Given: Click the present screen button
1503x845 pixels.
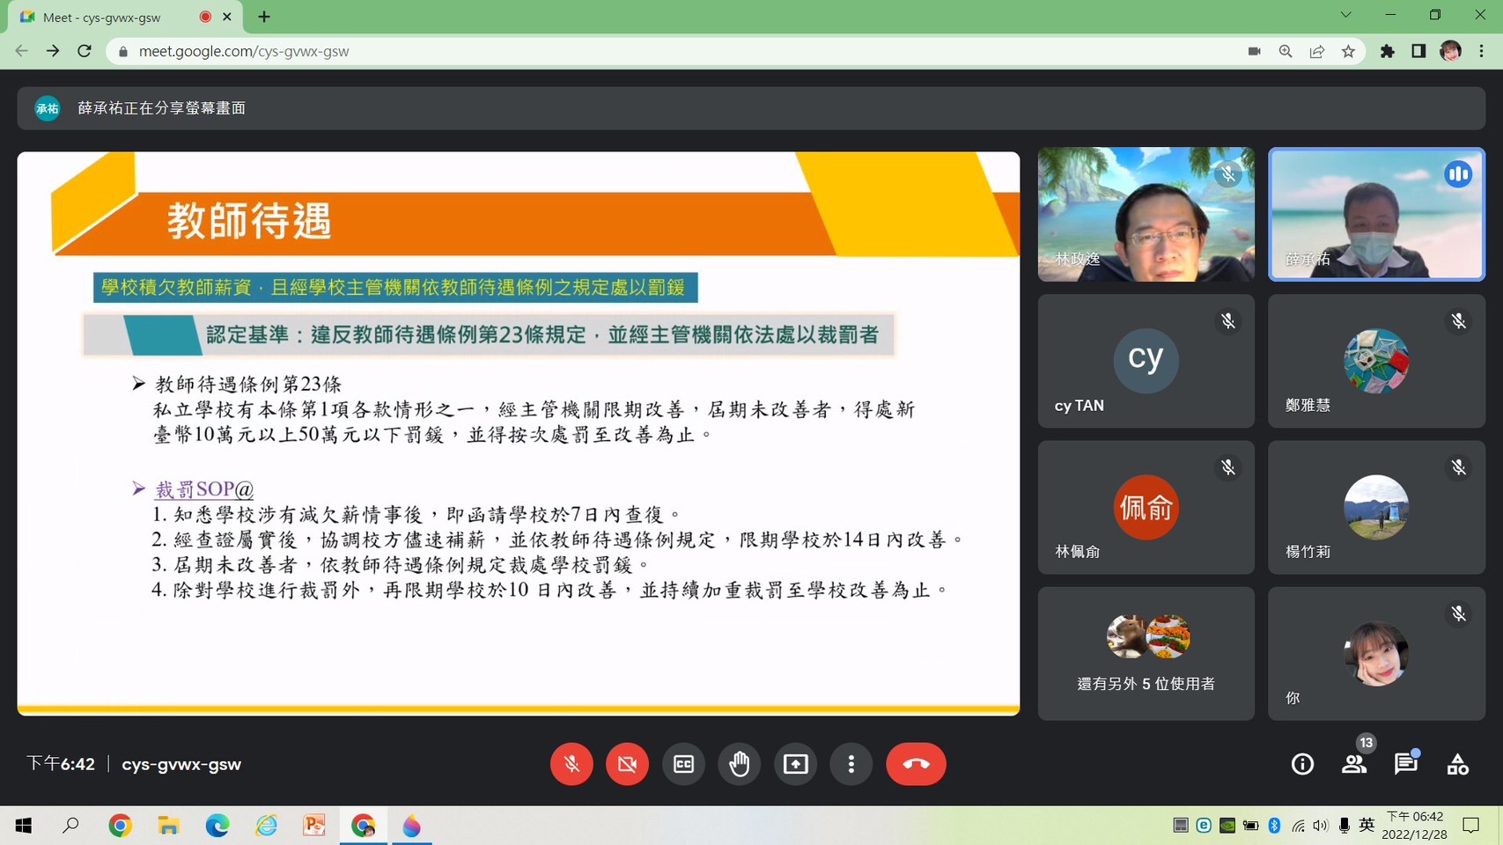Looking at the screenshot, I should (795, 764).
